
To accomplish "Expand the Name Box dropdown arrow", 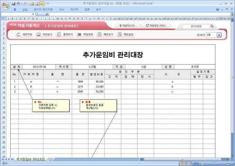I will (x=33, y=14).
